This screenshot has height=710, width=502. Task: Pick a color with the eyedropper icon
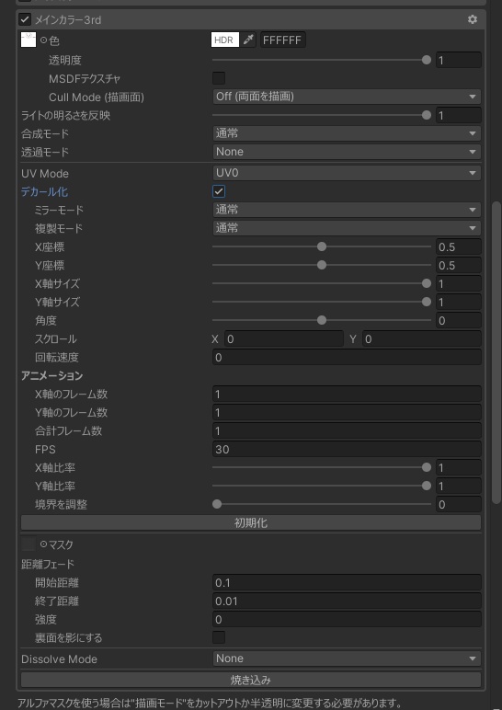pos(247,40)
